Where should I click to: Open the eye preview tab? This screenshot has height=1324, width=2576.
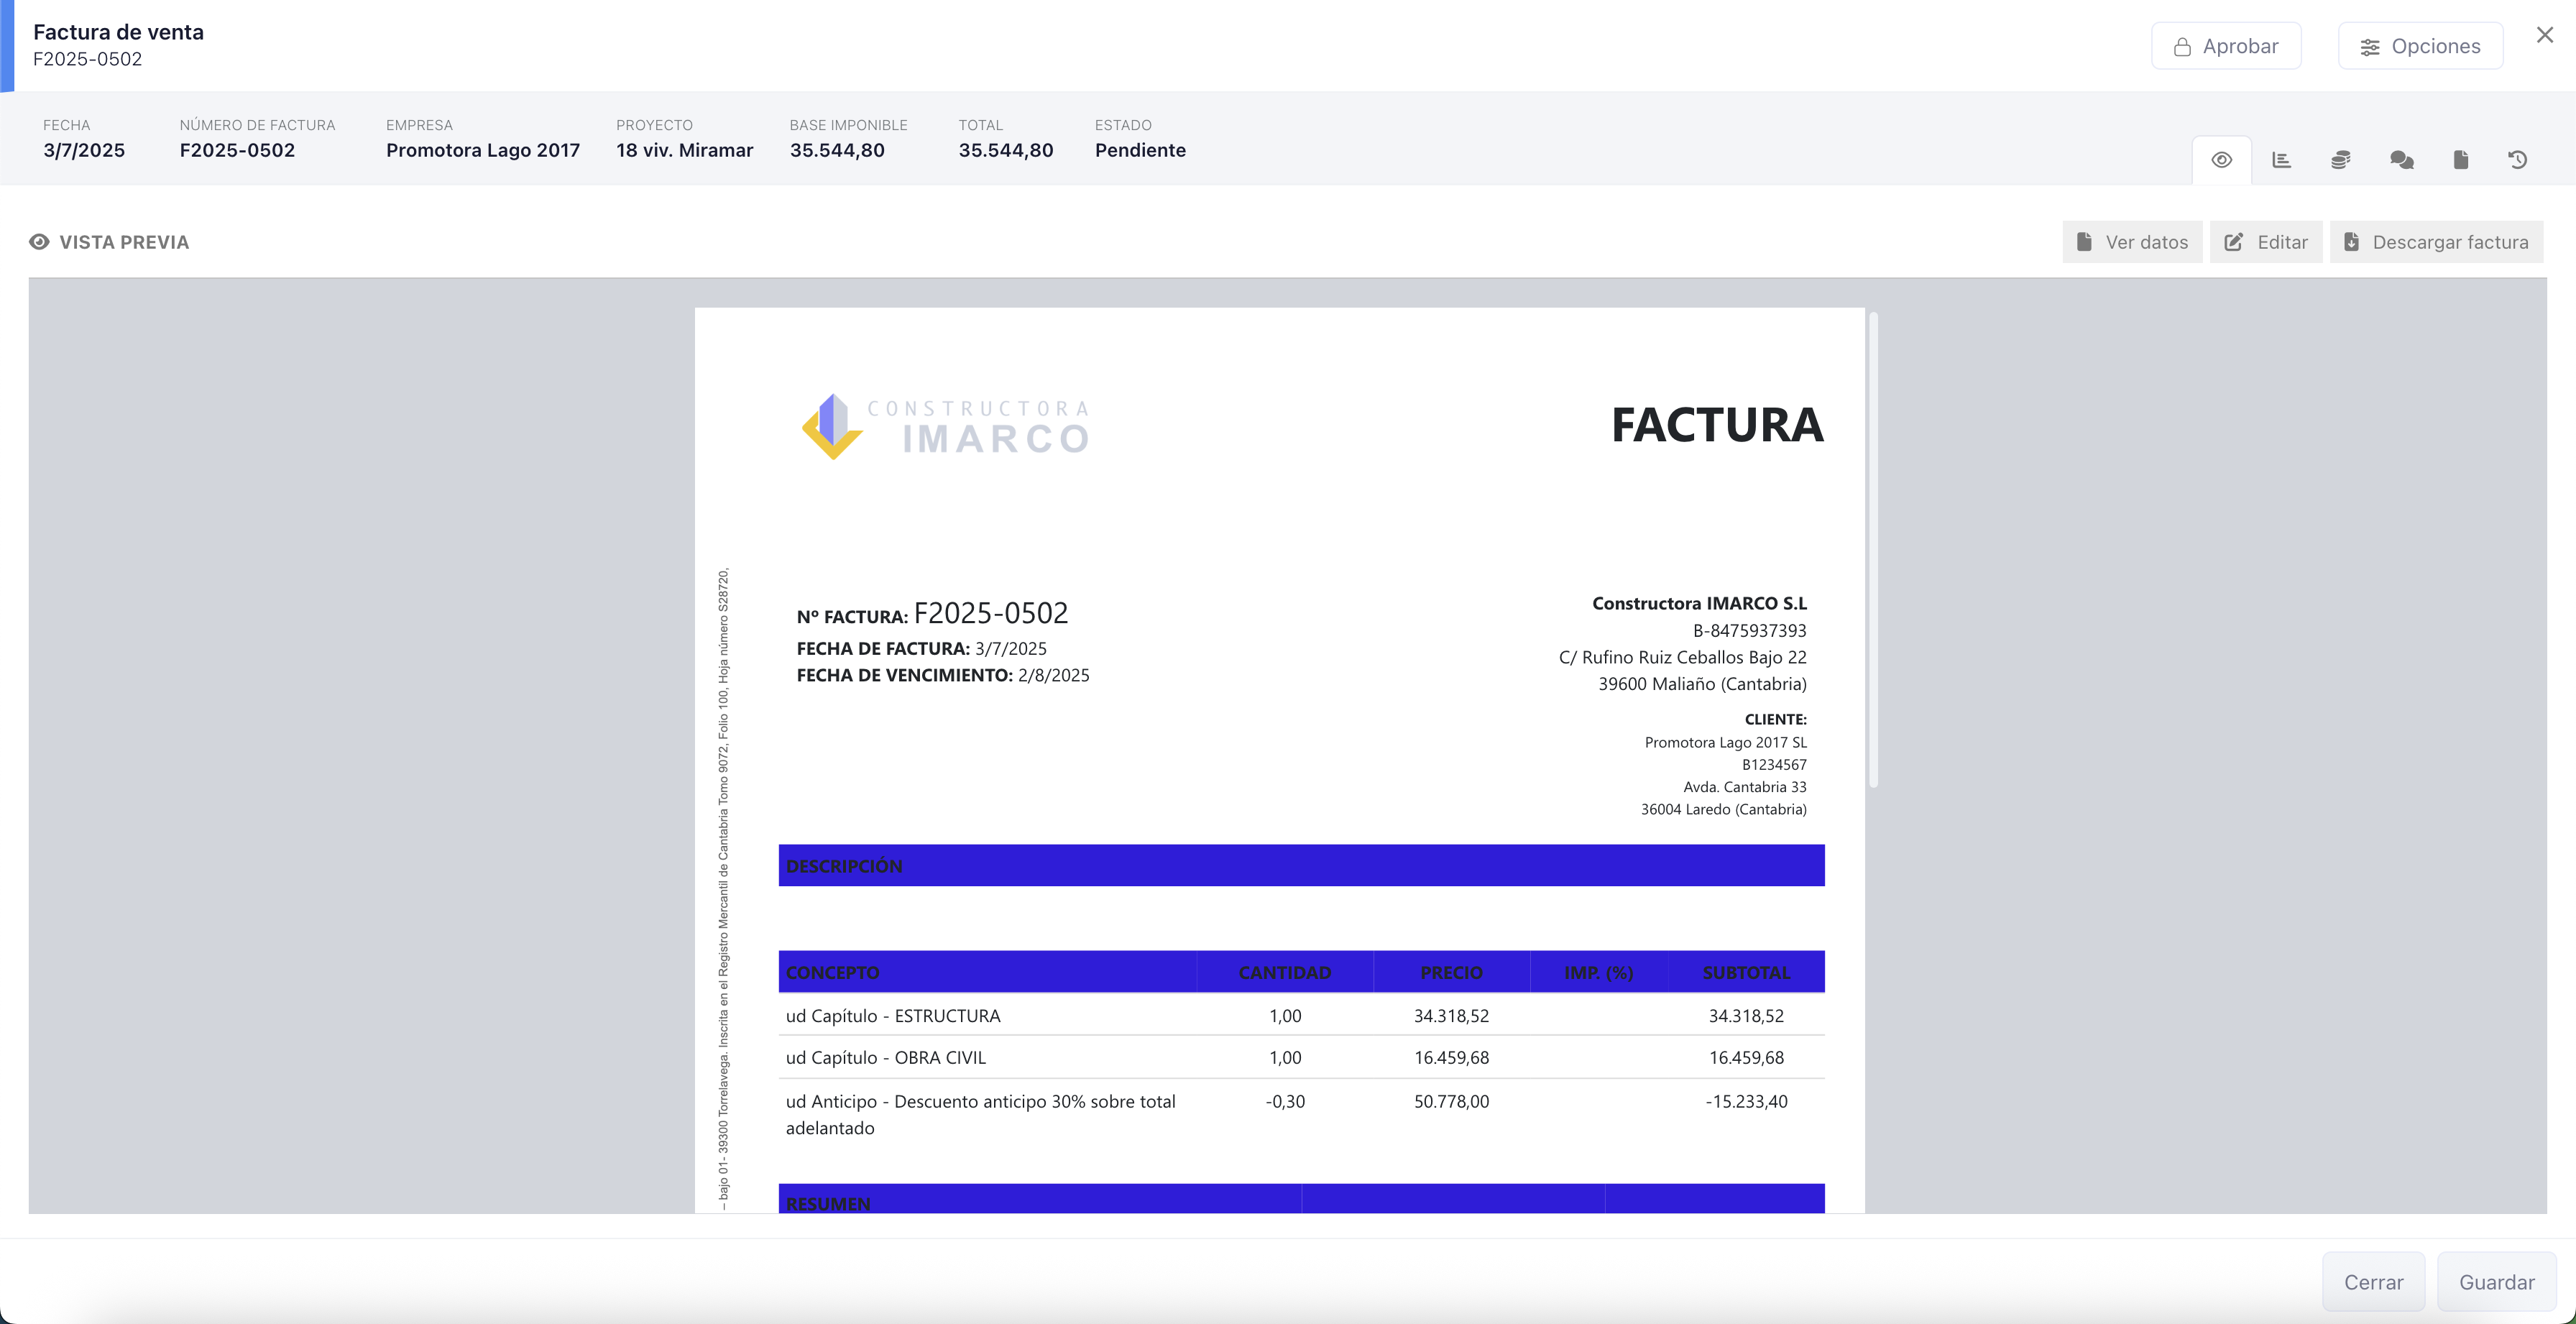pyautogui.click(x=2221, y=160)
